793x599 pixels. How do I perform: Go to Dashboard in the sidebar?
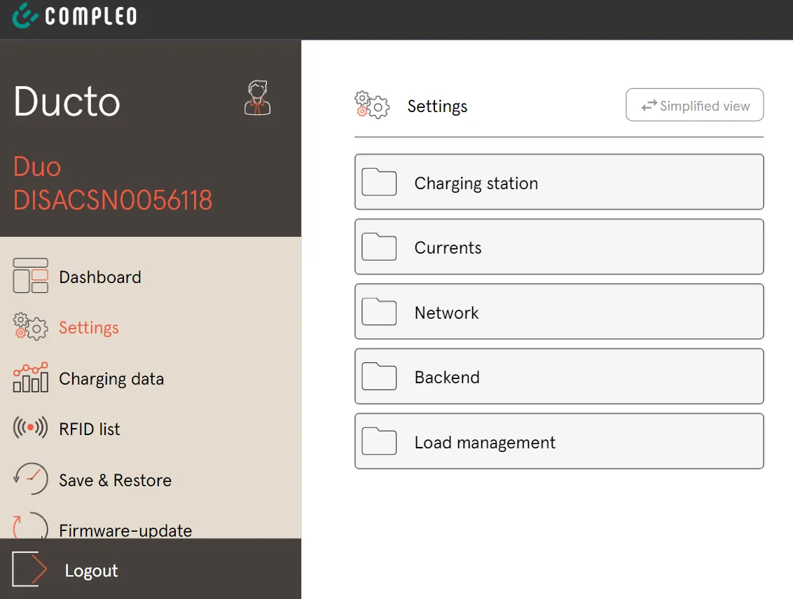tap(100, 277)
